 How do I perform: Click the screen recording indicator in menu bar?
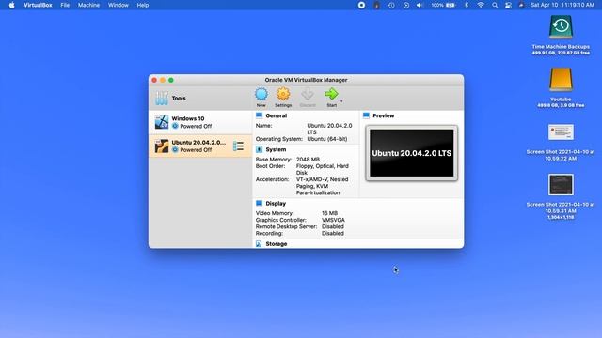coord(361,5)
